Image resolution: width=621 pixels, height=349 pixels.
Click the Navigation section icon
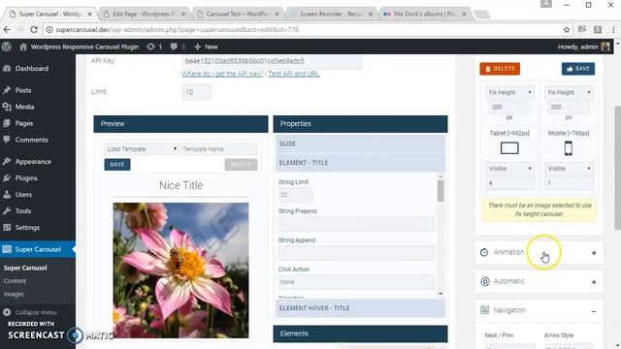coord(485,310)
